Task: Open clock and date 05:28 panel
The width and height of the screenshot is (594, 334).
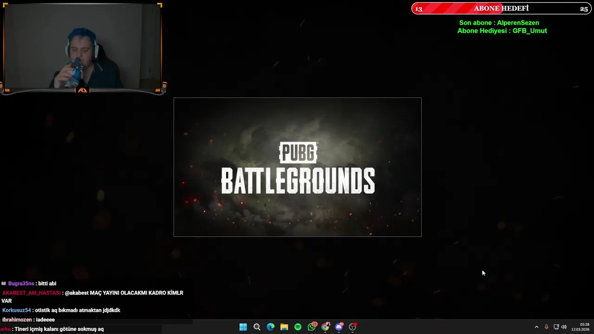Action: pos(581,327)
